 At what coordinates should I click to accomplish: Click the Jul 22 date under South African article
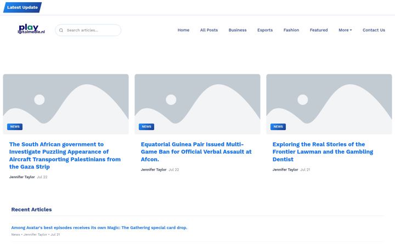[x=42, y=177]
